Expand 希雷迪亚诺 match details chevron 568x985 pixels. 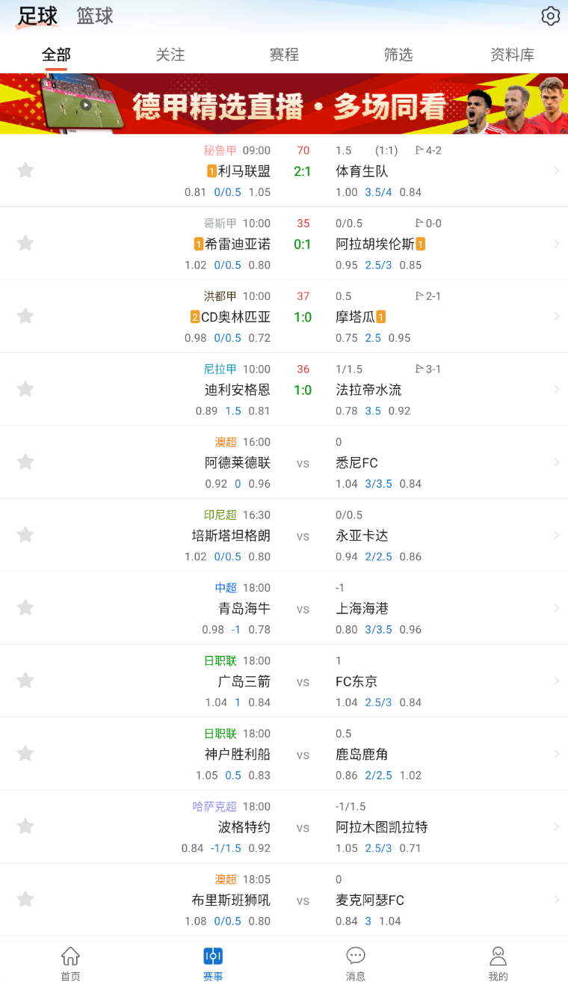(x=556, y=244)
